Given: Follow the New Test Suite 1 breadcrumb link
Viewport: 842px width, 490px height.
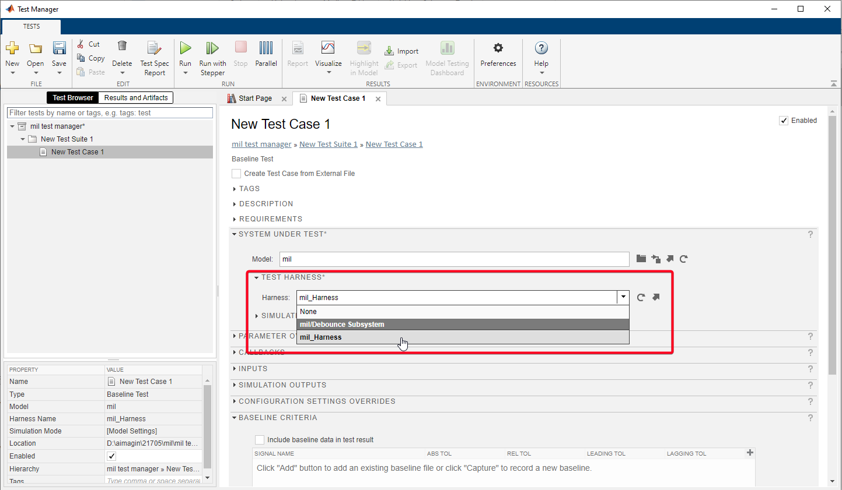Looking at the screenshot, I should [329, 144].
